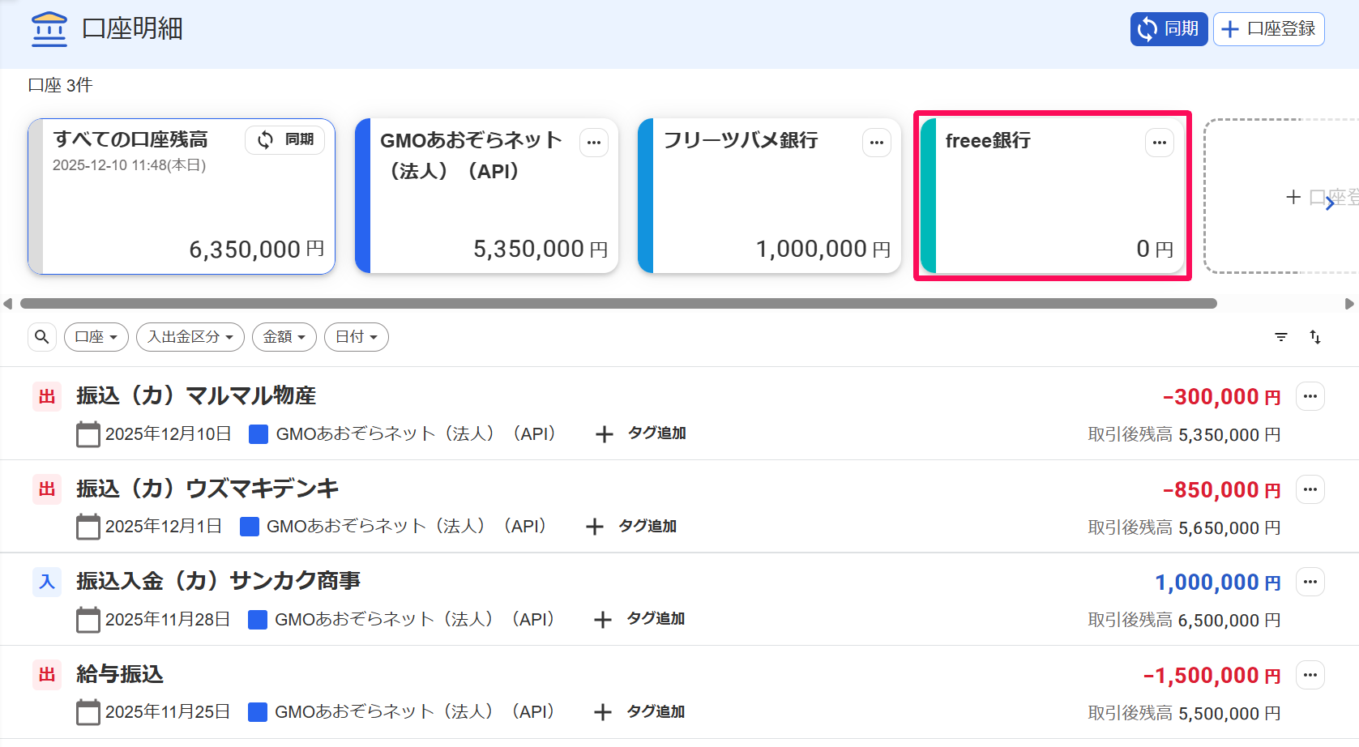This screenshot has height=747, width=1359.
Task: Open the more menu on フリーツバメ銀行 card
Action: coord(877,143)
